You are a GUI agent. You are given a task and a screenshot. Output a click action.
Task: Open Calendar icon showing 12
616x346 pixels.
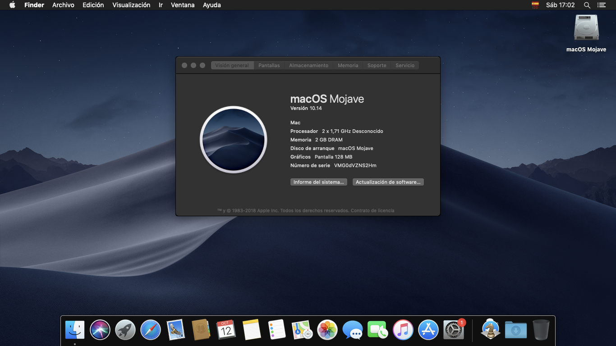(x=226, y=330)
